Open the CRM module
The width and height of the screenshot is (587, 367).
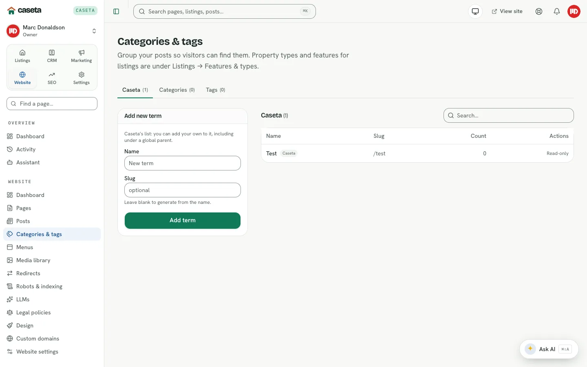52,56
